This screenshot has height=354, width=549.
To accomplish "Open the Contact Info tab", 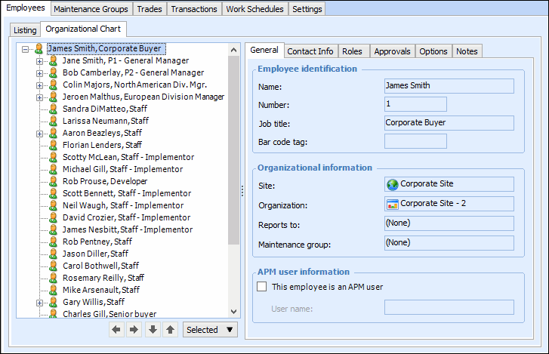I will (x=310, y=51).
